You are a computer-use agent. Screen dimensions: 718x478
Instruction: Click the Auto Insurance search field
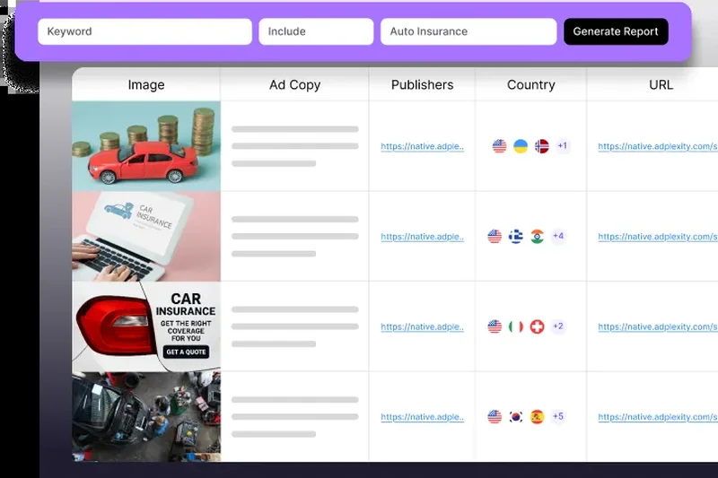pyautogui.click(x=468, y=31)
